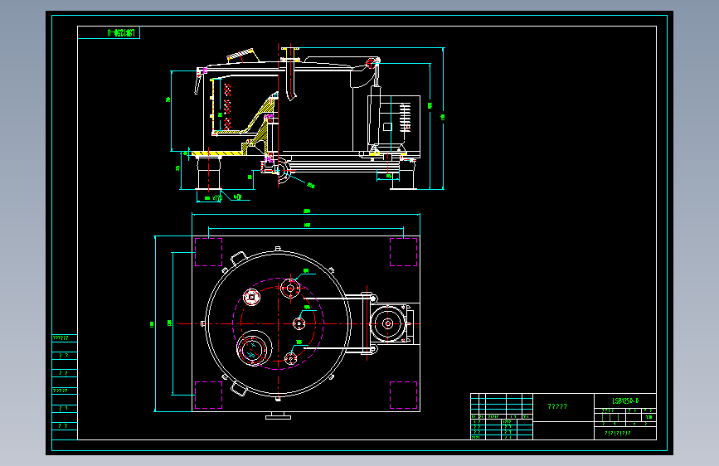This screenshot has height=466, width=719.
Task: Select the LSB125 drawing number in title block
Action: 625,400
